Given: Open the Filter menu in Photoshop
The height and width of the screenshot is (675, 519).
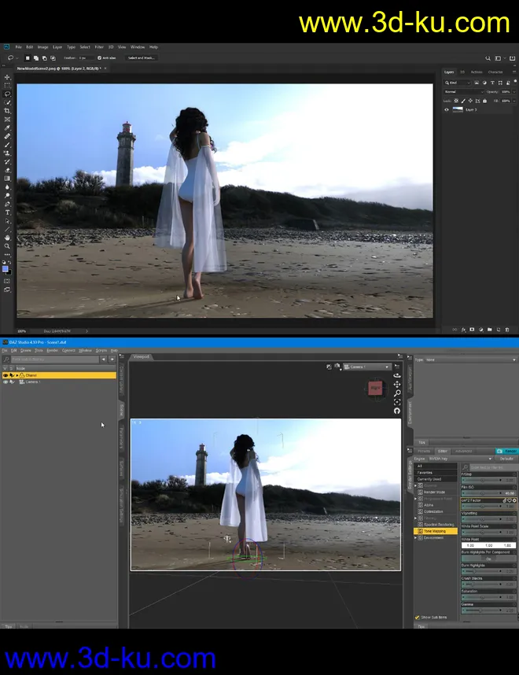Looking at the screenshot, I should click(x=99, y=47).
